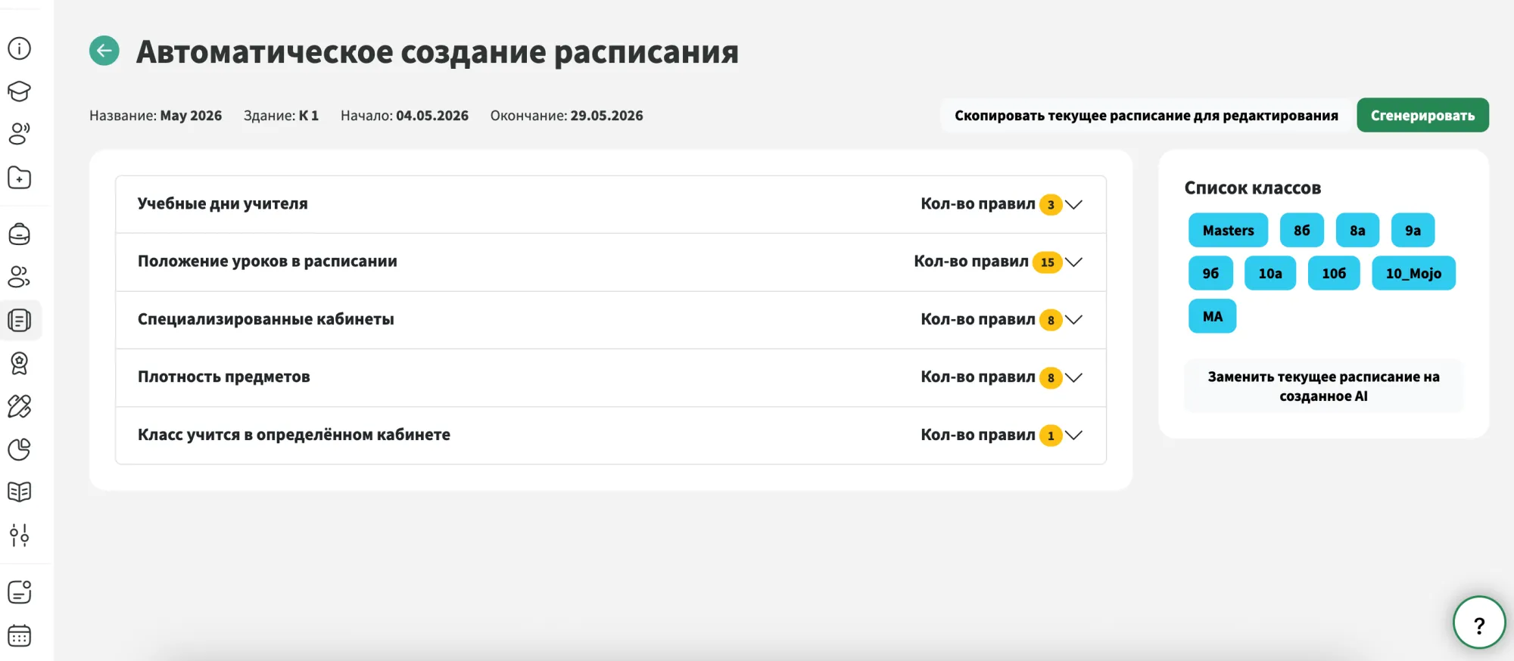
Task: Click the Плотность предметов heading
Action: [223, 377]
